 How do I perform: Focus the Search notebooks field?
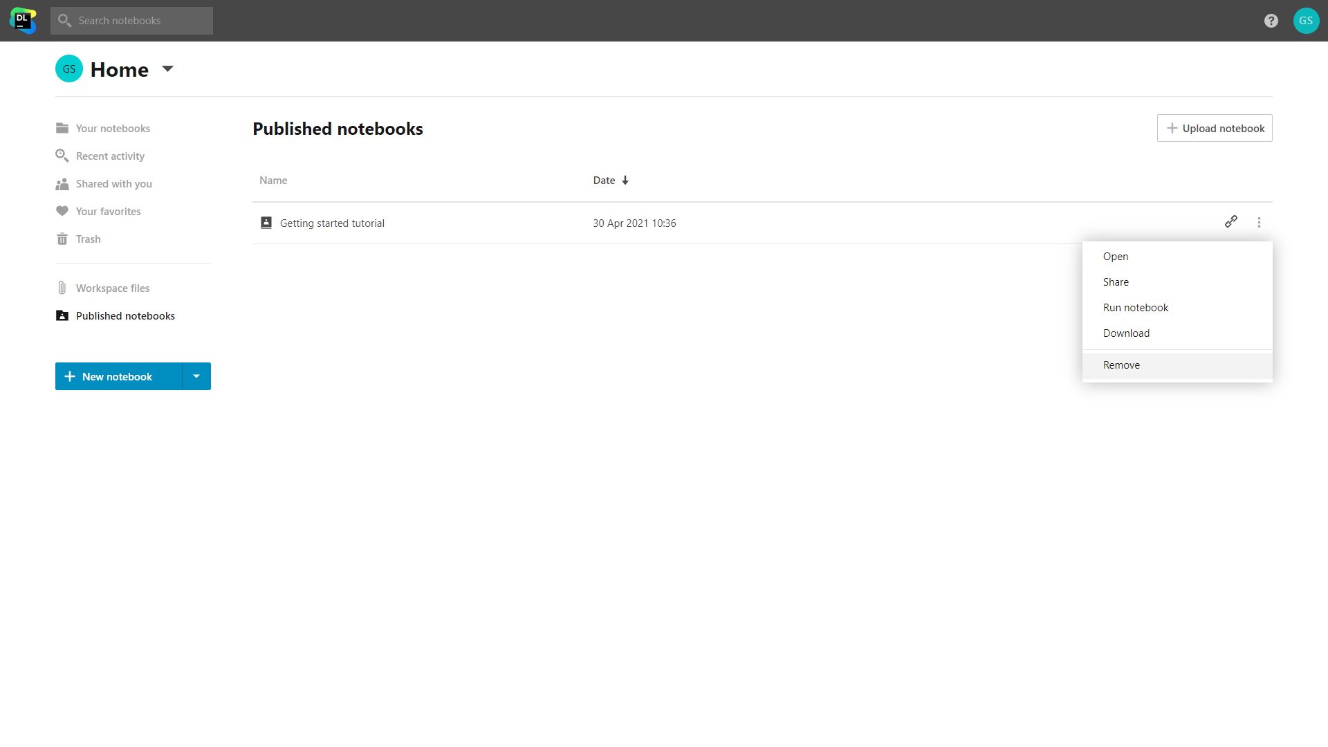(131, 21)
